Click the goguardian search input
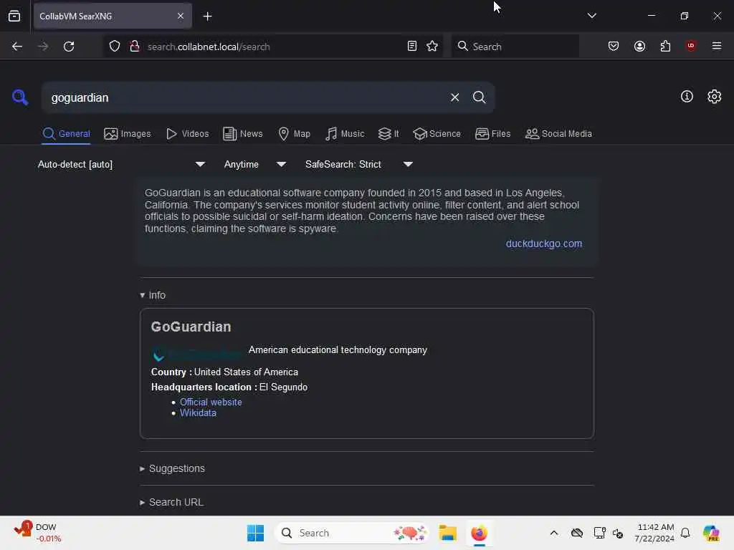Viewport: 734px width, 550px height. [244, 97]
